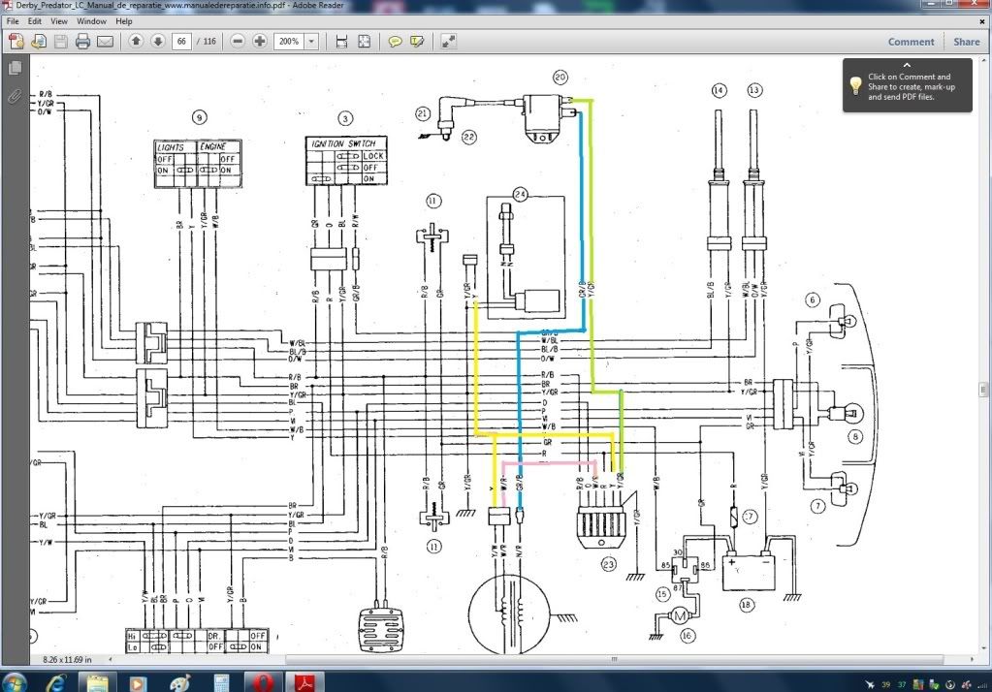
Task: Click the page count text / 116
Action: 207,41
